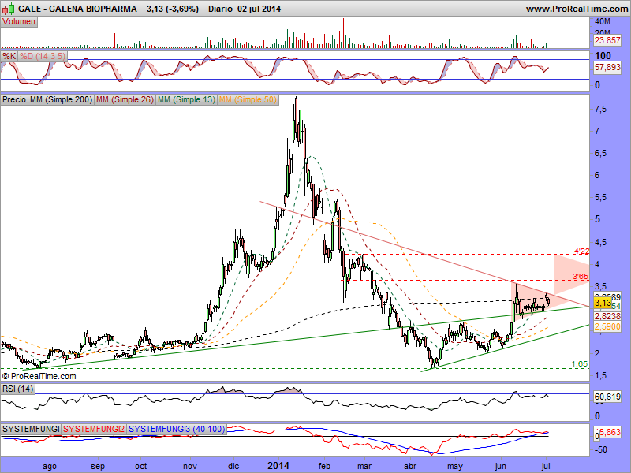Click the -50 SYSTEMFUNGI axis label
The width and height of the screenshot is (631, 473).
601,449
